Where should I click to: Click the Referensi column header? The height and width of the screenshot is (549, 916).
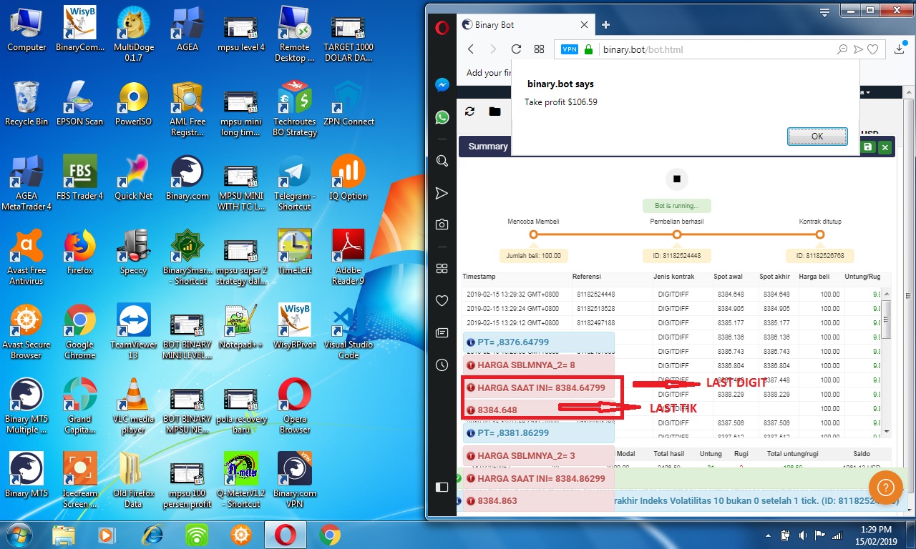pyautogui.click(x=587, y=277)
